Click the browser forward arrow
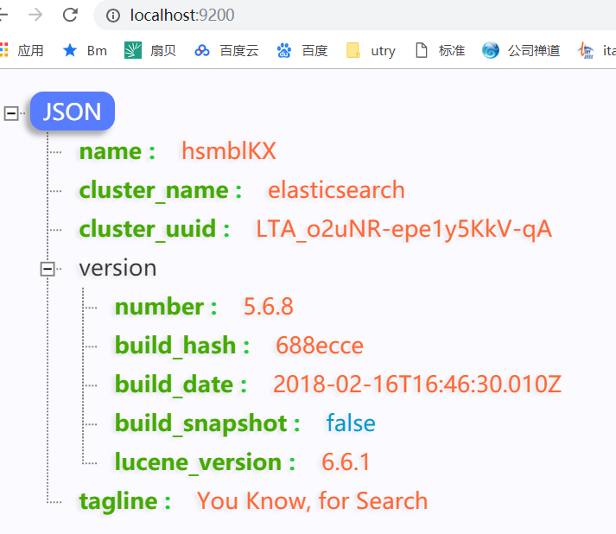This screenshot has width=616, height=534. (35, 15)
